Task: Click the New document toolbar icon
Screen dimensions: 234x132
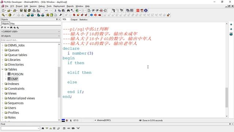Action: [x=3, y=11]
